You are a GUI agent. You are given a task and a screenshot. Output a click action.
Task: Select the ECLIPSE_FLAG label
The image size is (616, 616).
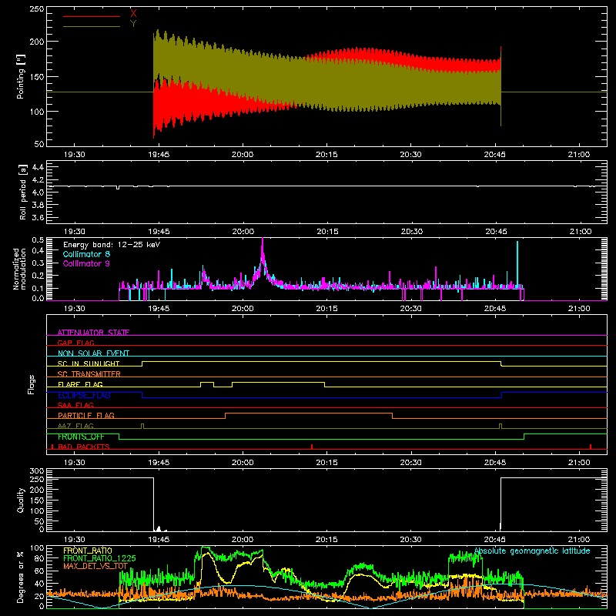coord(84,395)
